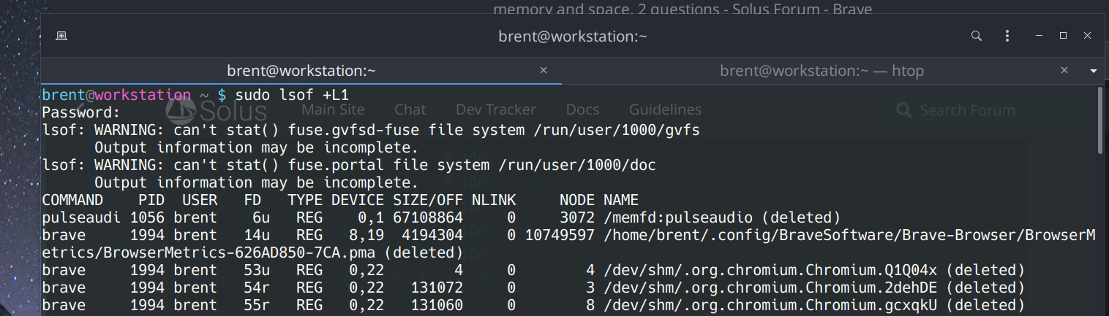
Task: Click the terminal window title text
Action: click(572, 36)
